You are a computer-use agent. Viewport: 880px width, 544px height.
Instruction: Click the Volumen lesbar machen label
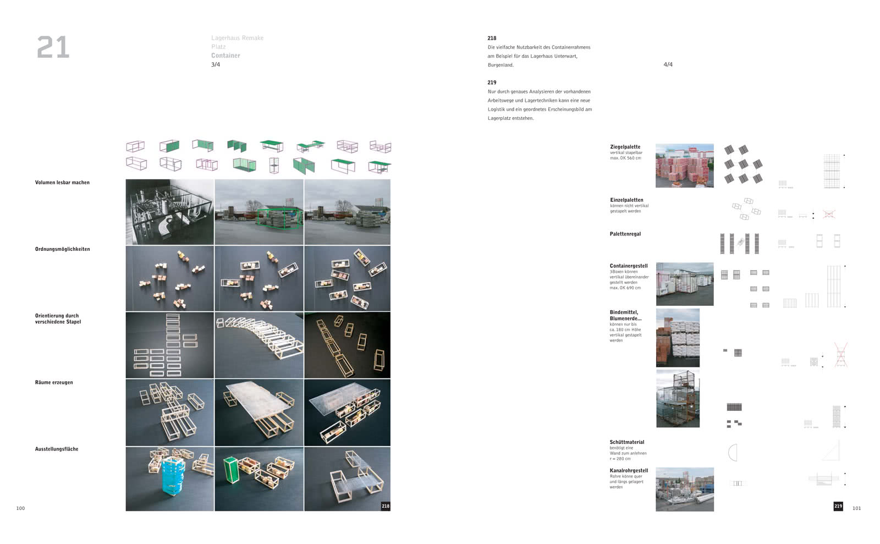[x=62, y=182]
